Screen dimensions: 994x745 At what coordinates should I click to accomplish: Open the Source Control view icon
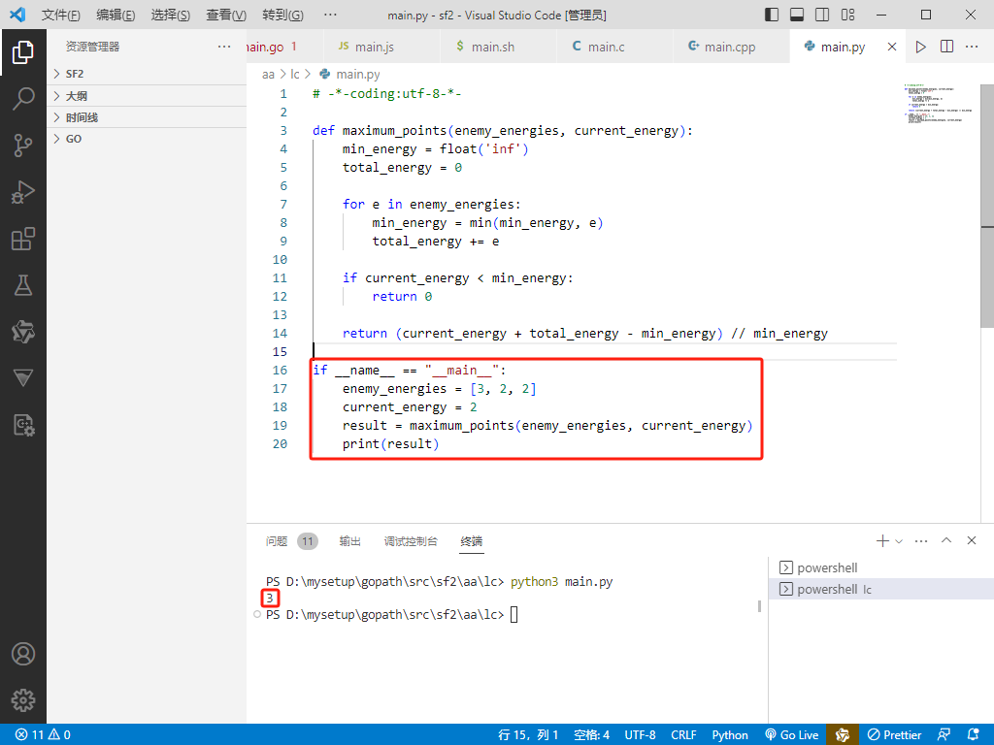point(23,146)
